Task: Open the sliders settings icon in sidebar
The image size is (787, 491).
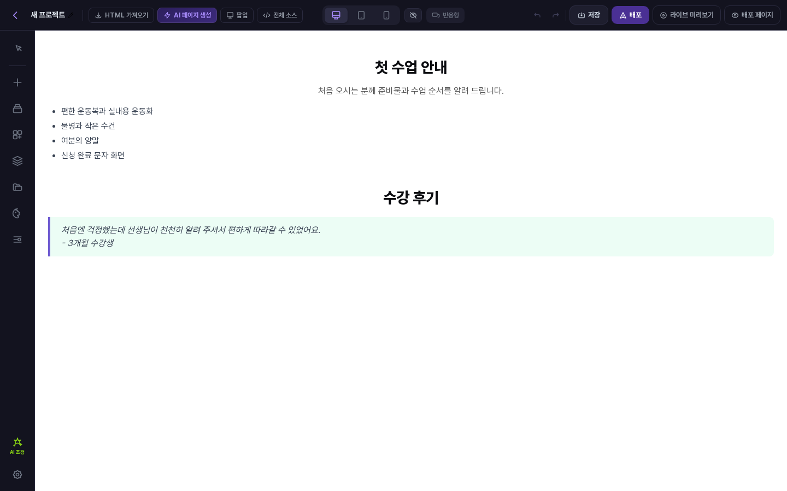Action: tap(17, 239)
